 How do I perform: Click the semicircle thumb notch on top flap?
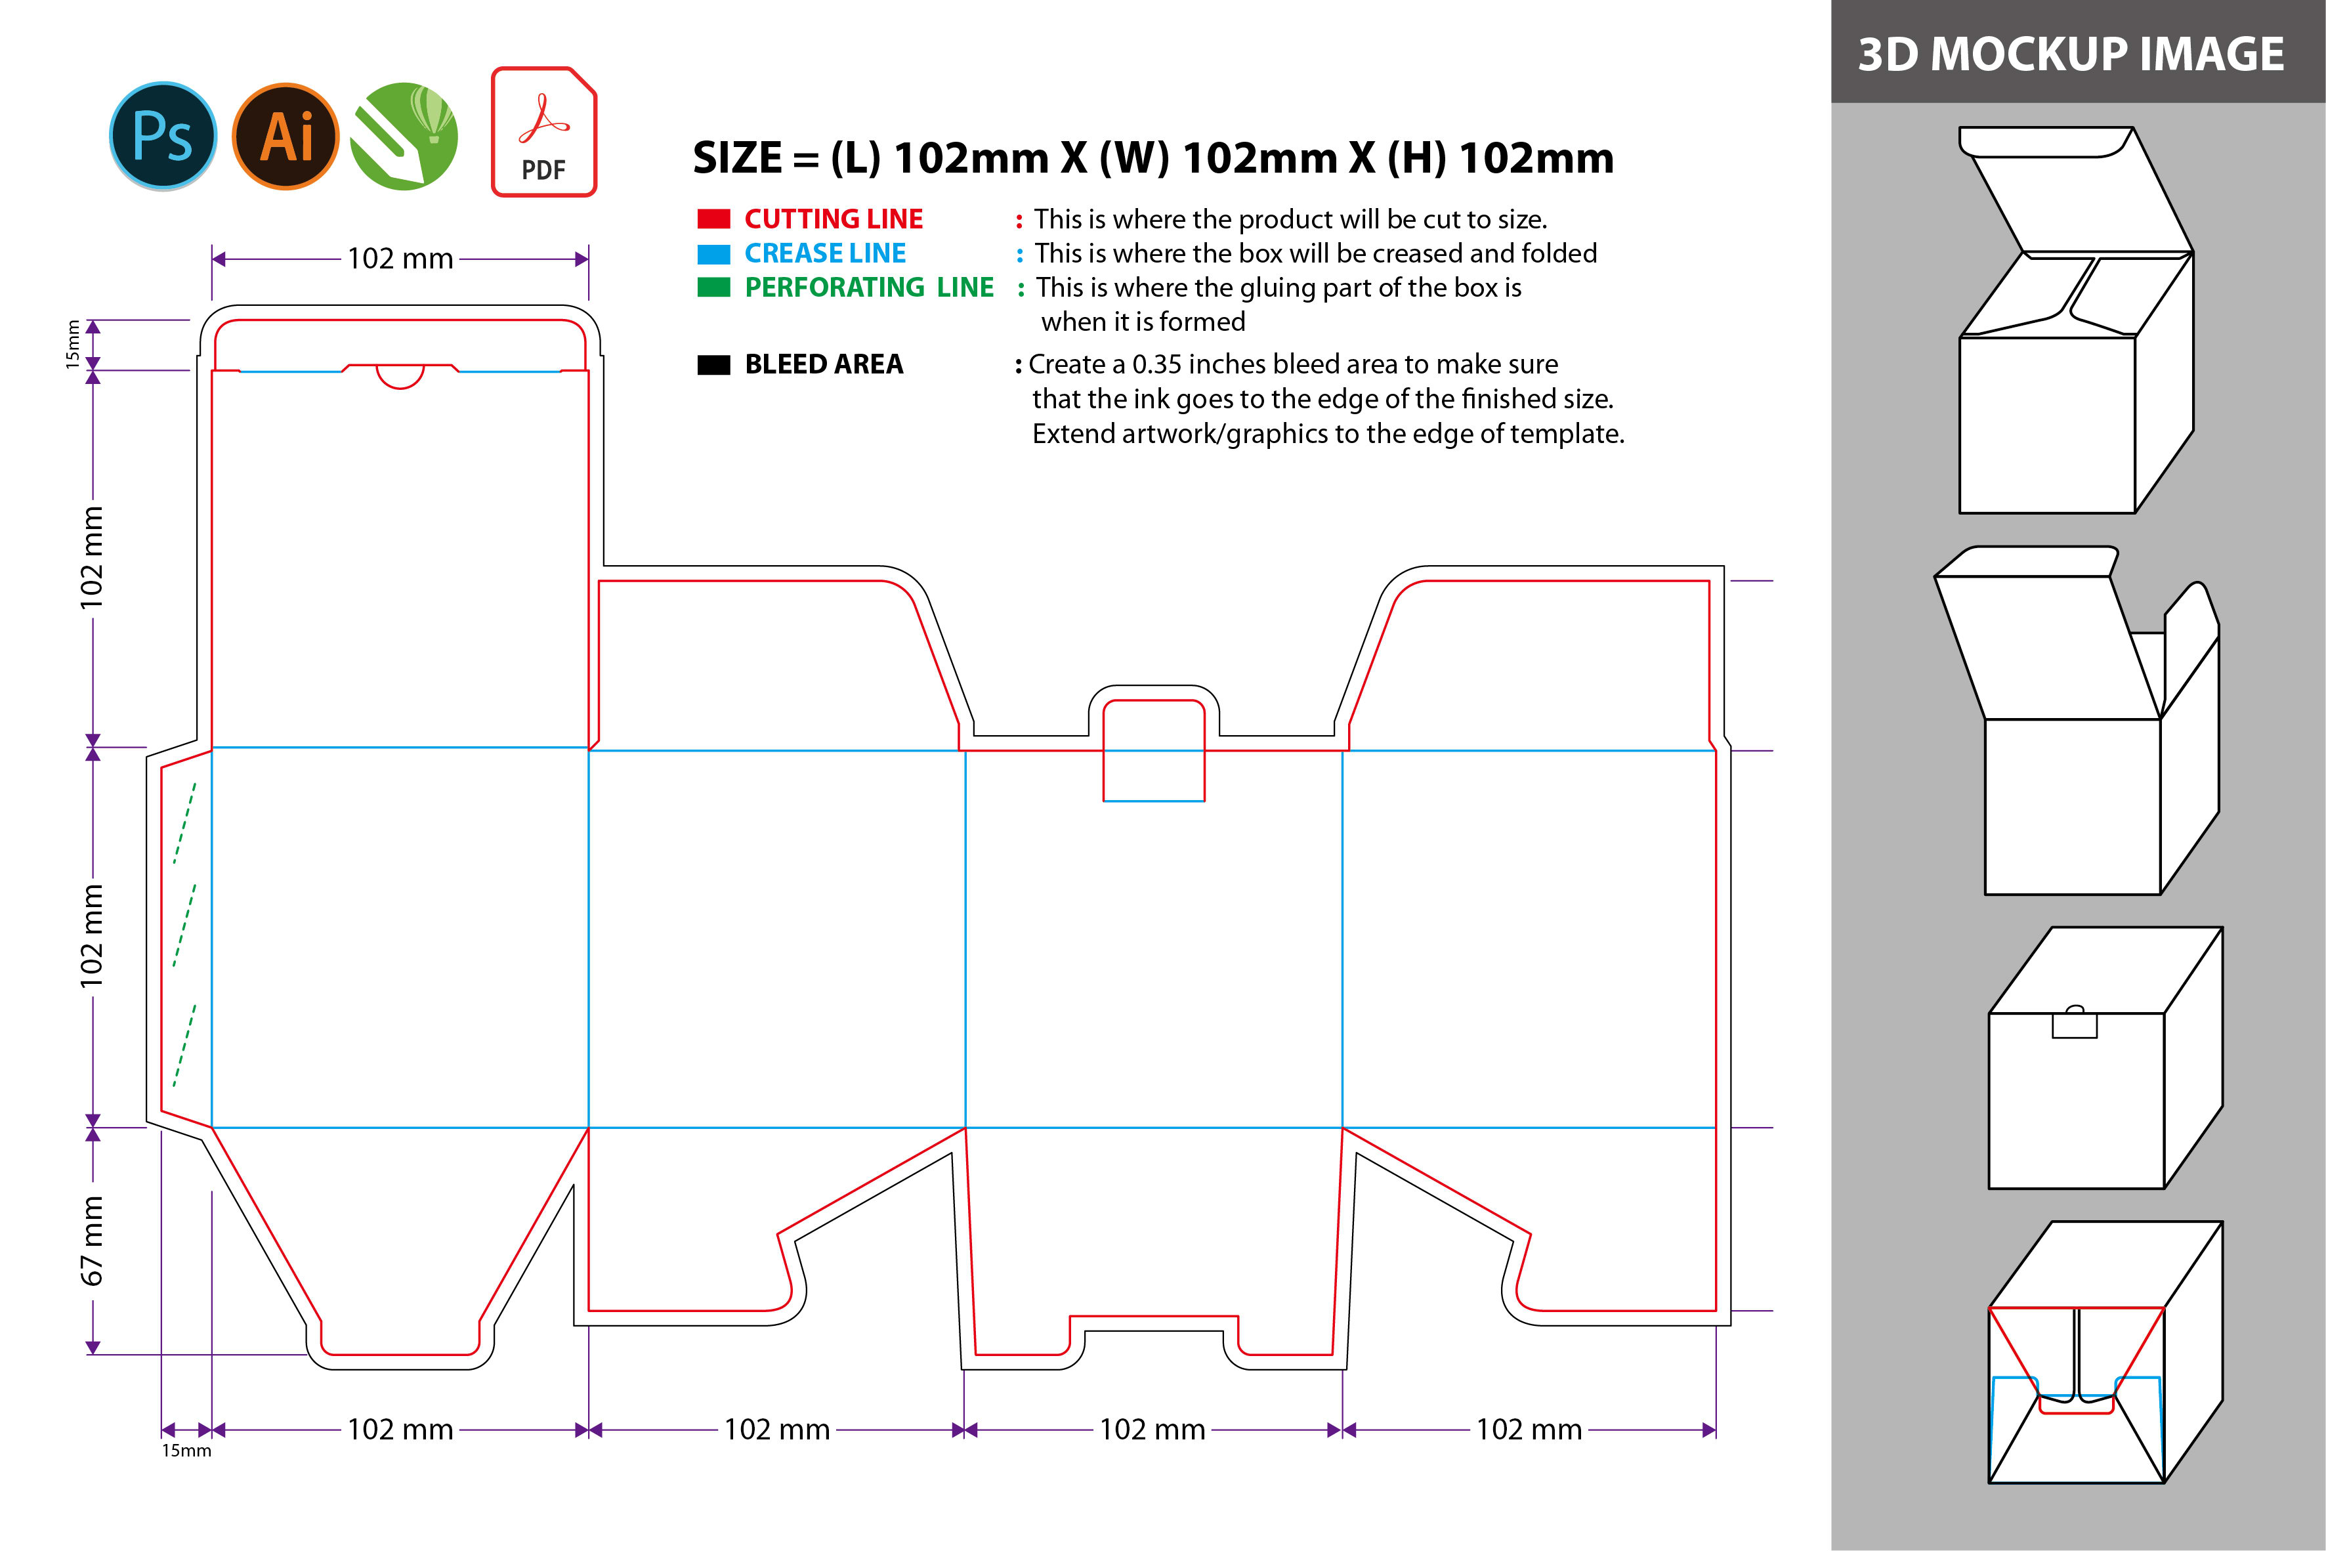coord(400,377)
